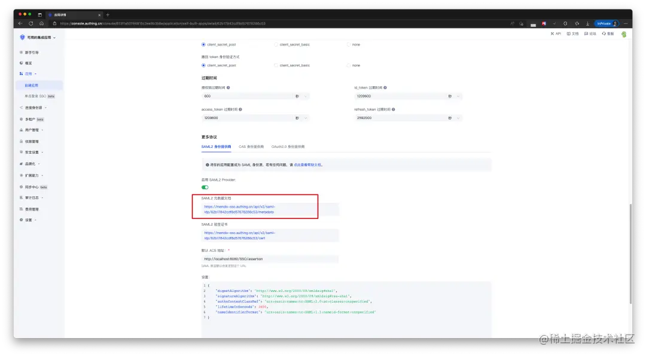Click the Authing shield logo icon

(x=22, y=37)
